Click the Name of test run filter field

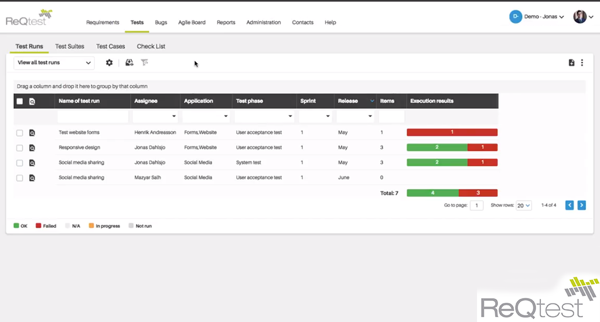coord(93,117)
